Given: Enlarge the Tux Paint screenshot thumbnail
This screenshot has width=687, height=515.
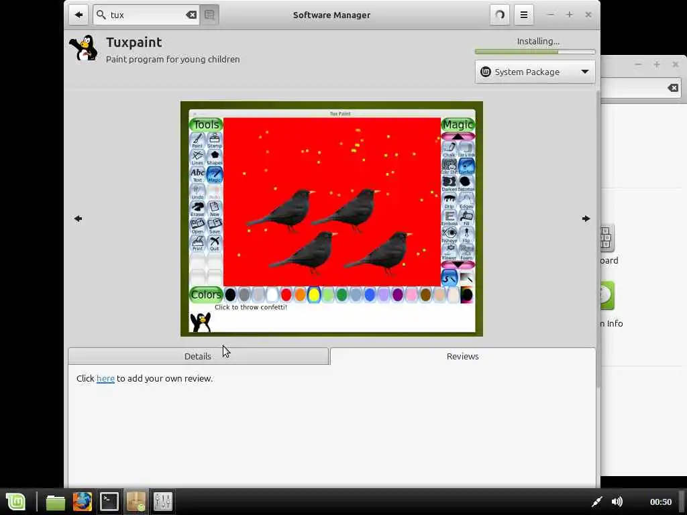Looking at the screenshot, I should coord(331,219).
